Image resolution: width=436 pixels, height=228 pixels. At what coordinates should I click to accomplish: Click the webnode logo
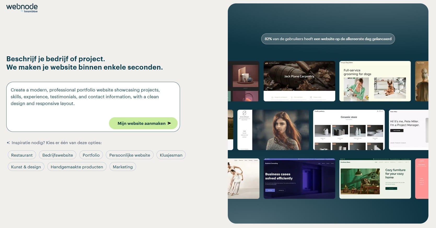click(x=22, y=8)
